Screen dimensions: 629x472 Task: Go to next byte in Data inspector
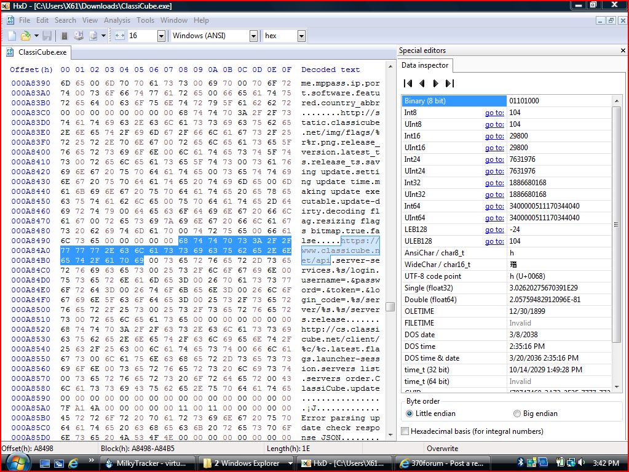[x=436, y=83]
